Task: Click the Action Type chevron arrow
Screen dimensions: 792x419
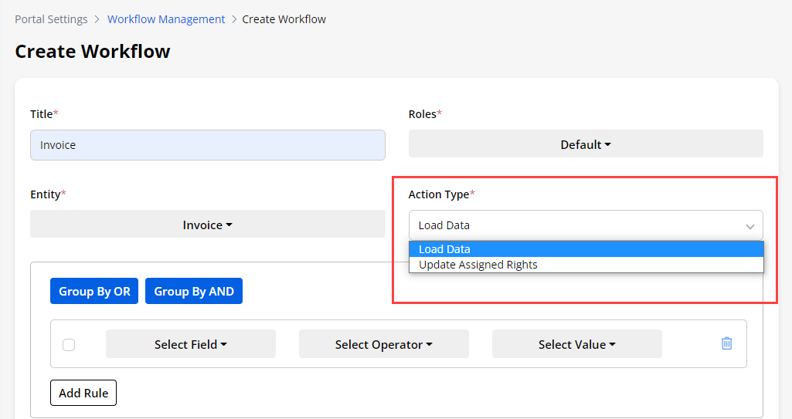Action: pos(749,226)
